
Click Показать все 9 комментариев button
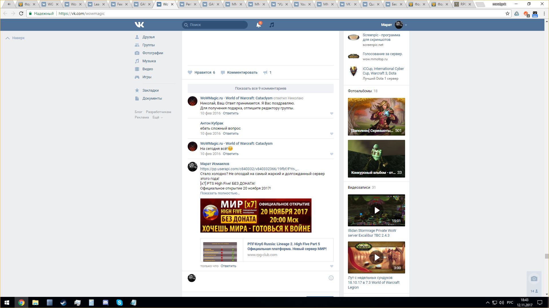pyautogui.click(x=260, y=88)
